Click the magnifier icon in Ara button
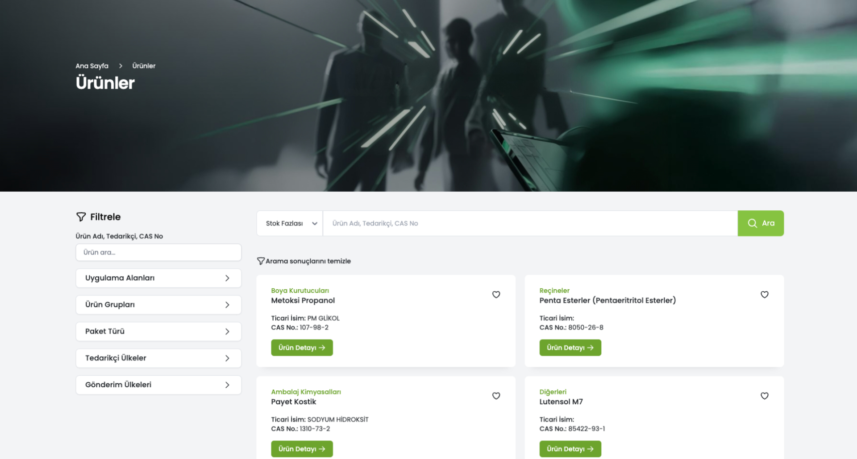Screen dimensions: 857x459 pyautogui.click(x=752, y=223)
